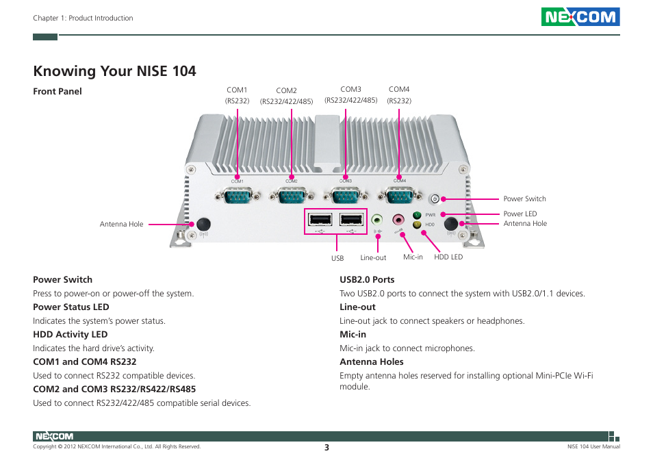
Task: Click the 'Knowing Your NISE 104' title
Action: [114, 71]
